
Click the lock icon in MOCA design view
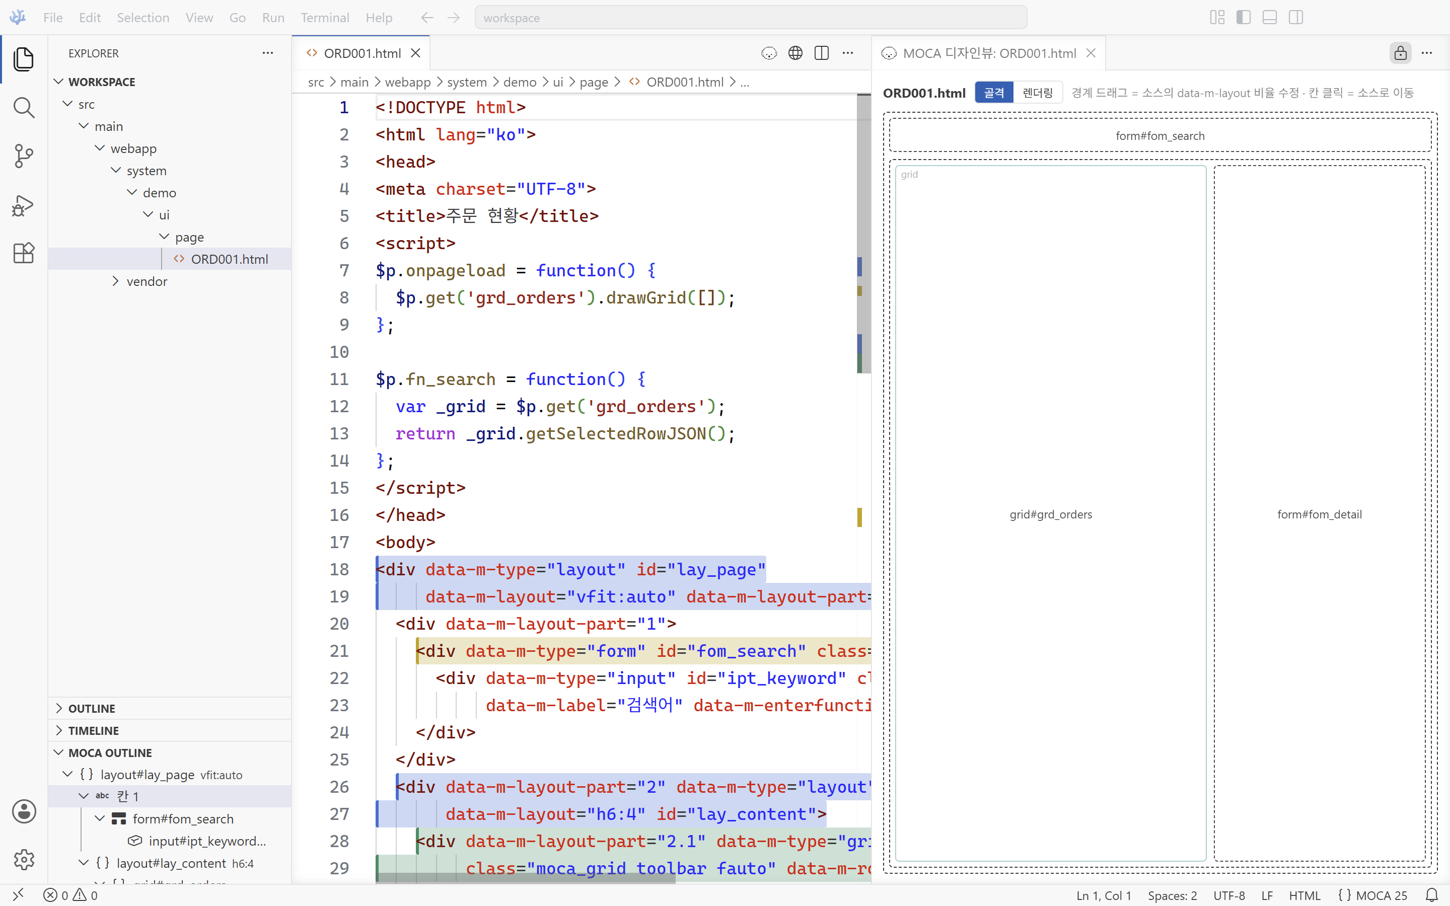click(x=1400, y=53)
